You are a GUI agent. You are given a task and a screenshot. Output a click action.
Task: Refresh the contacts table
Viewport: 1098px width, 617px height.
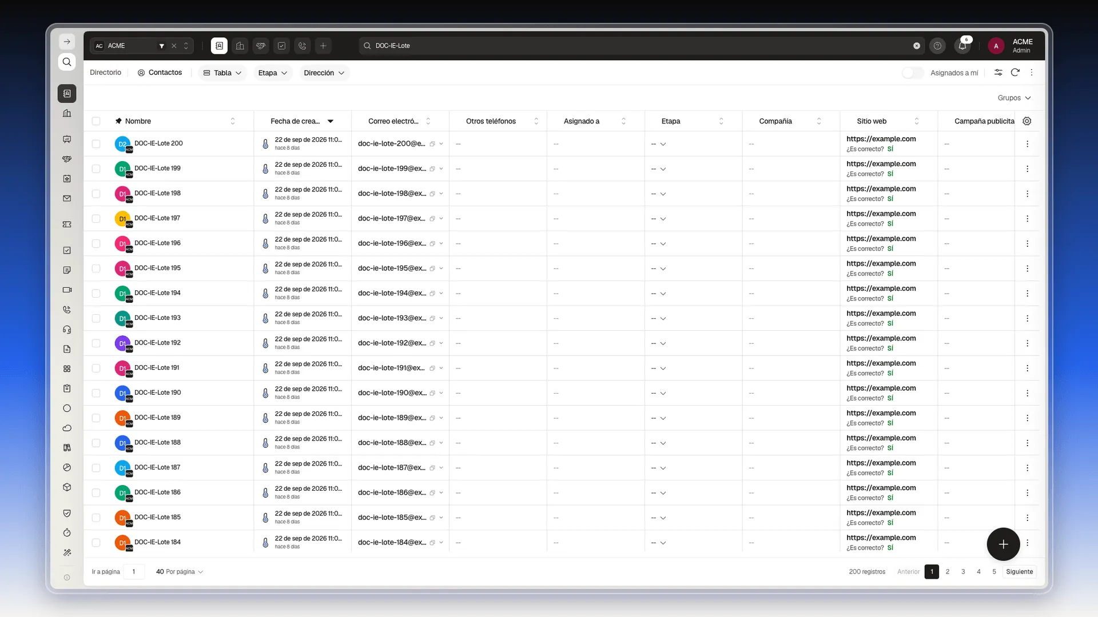(x=1015, y=73)
